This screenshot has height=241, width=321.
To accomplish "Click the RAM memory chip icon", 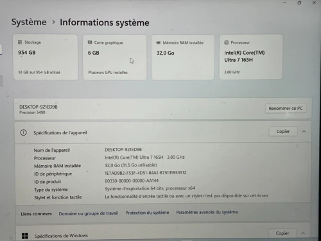I will pos(159,42).
